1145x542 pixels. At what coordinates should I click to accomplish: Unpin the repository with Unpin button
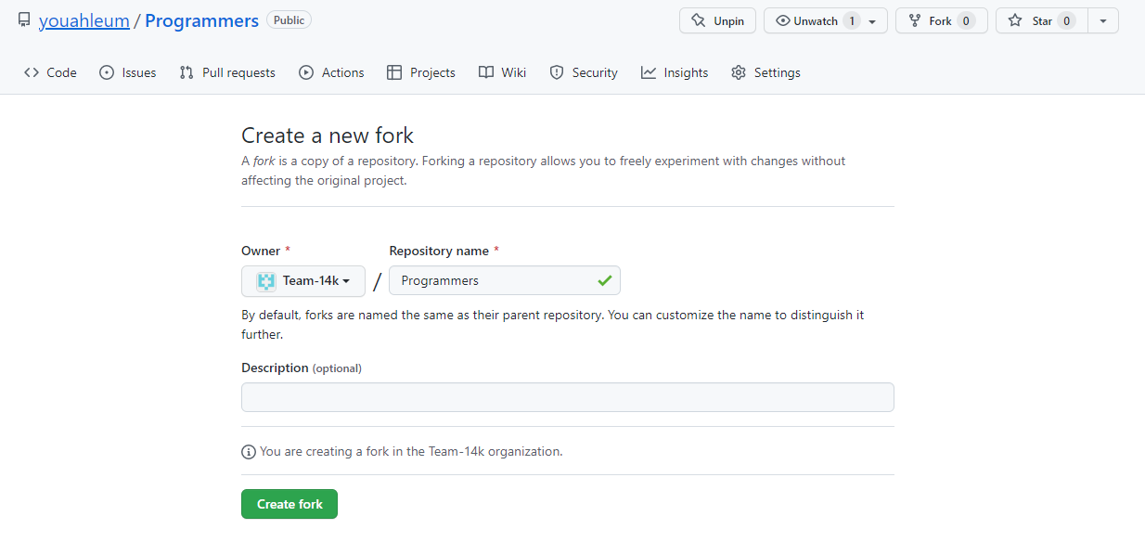pos(717,20)
